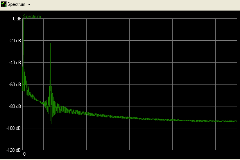Click the base of the second peak near -80 dB
The height and width of the screenshot is (160, 240).
click(x=50, y=105)
